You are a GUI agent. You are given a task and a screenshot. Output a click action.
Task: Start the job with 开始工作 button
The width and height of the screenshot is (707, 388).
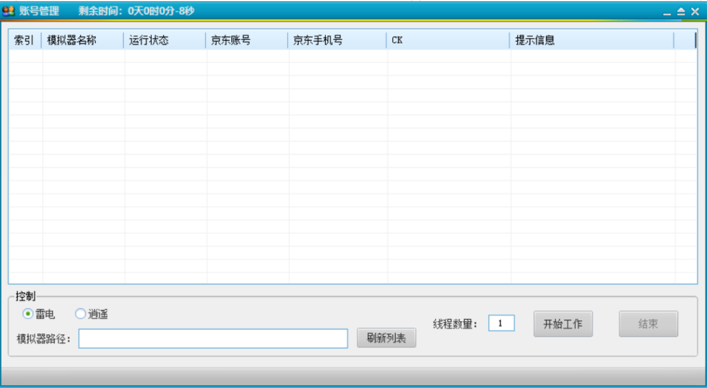coord(563,324)
